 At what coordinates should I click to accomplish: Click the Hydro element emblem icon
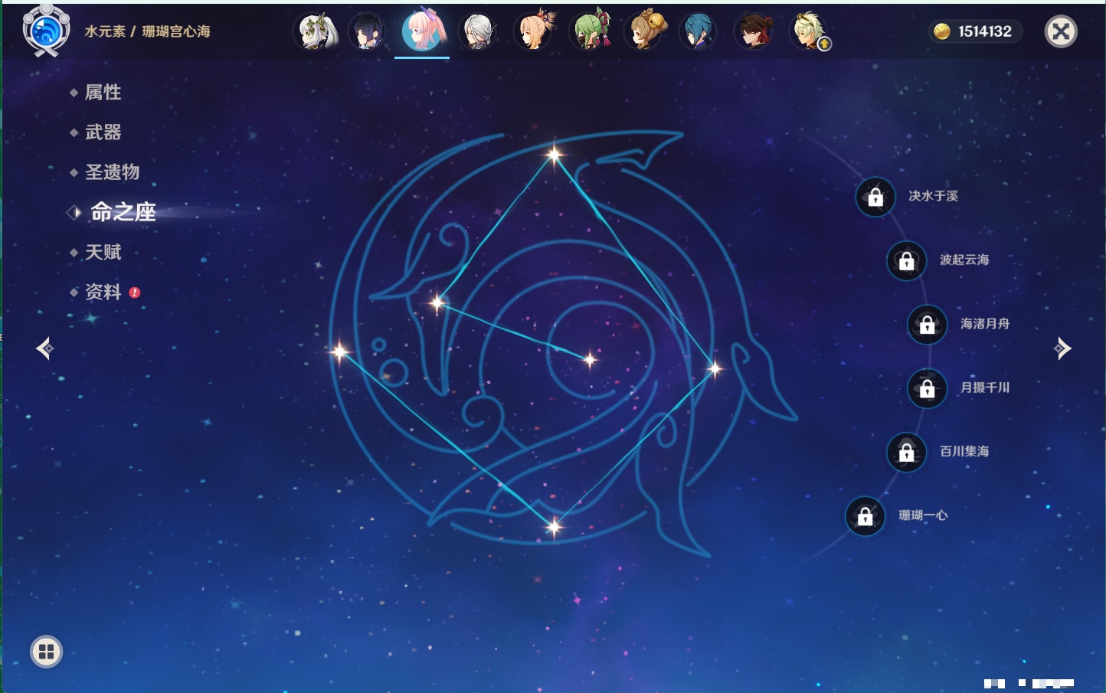(x=46, y=31)
